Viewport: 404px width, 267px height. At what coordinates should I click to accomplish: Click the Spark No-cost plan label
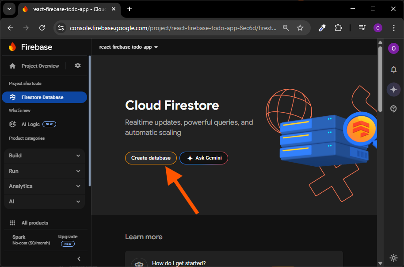(31, 240)
